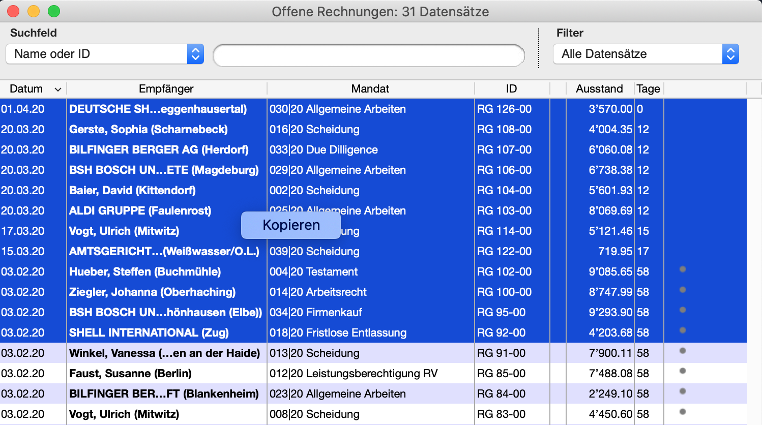Click mandate 014|20 Arbeitsrecht
Viewport: 762px width, 425px height.
[318, 292]
